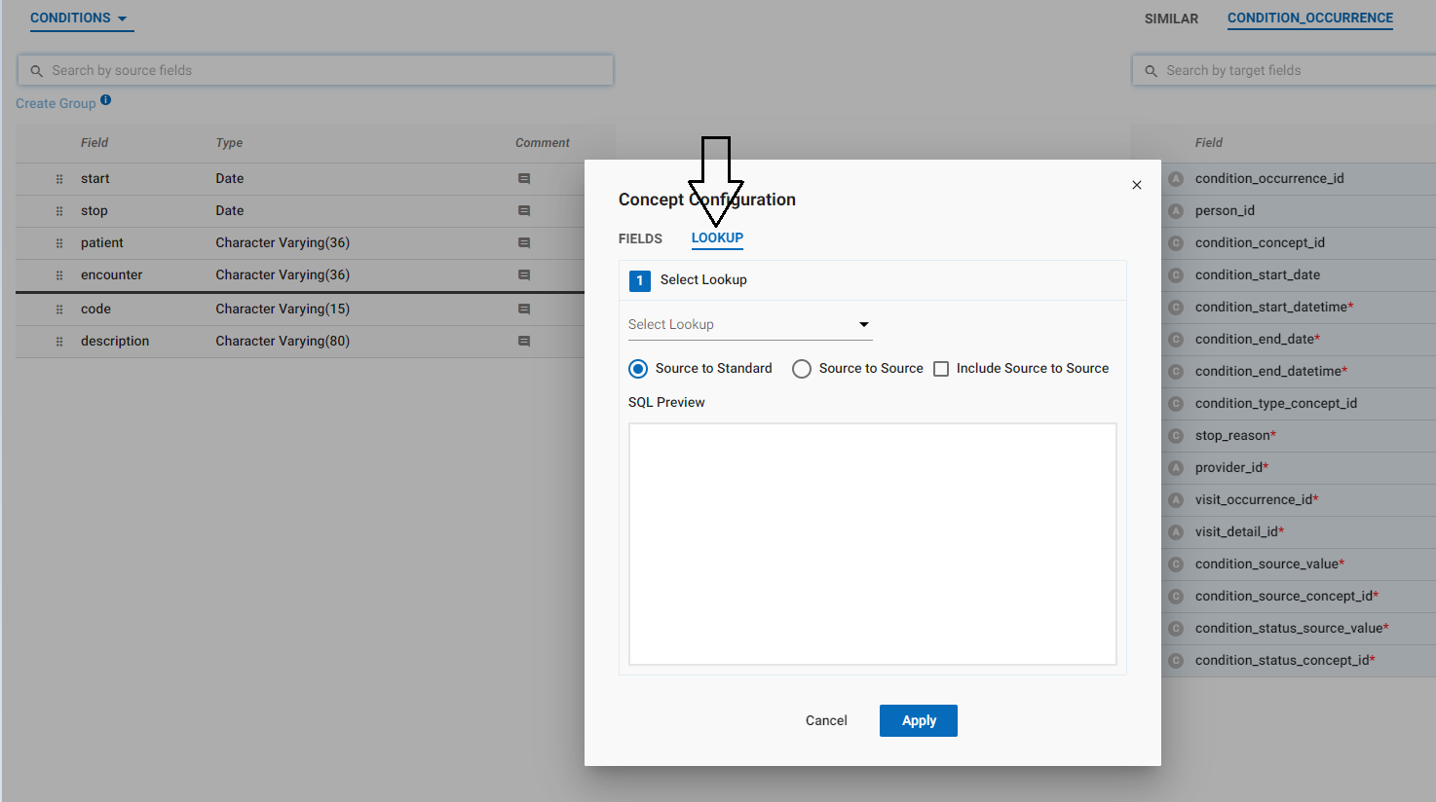Open the comment for the start field

523,178
